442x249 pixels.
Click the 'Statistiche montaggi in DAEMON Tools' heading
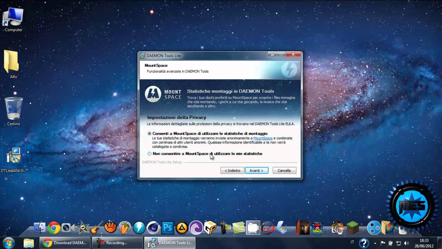point(230,91)
